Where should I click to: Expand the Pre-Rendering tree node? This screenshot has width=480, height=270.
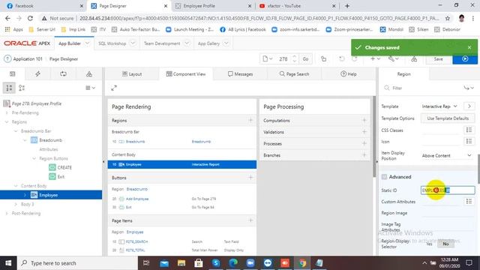[7, 113]
